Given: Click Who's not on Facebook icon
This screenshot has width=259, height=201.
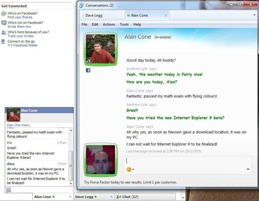Looking at the screenshot, I should (4, 23).
